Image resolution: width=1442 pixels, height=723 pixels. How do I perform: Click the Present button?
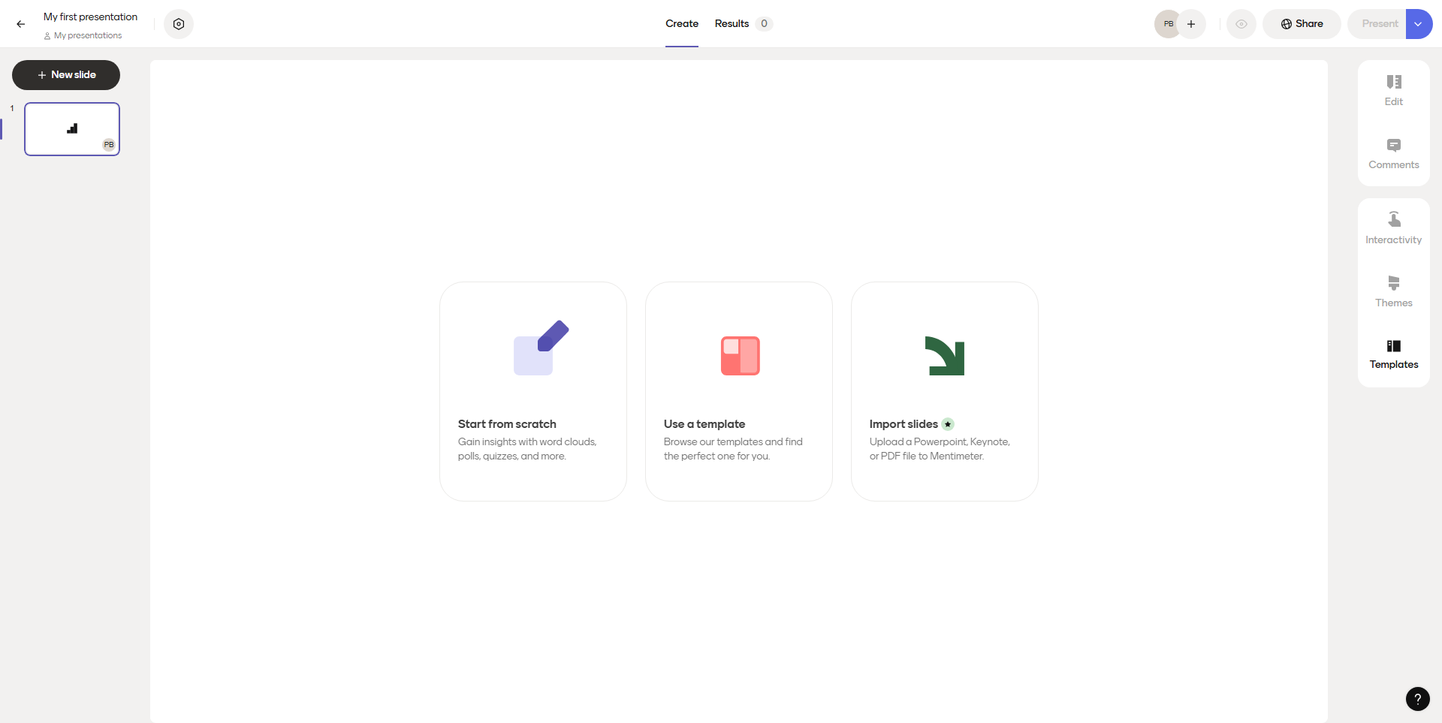click(1379, 24)
